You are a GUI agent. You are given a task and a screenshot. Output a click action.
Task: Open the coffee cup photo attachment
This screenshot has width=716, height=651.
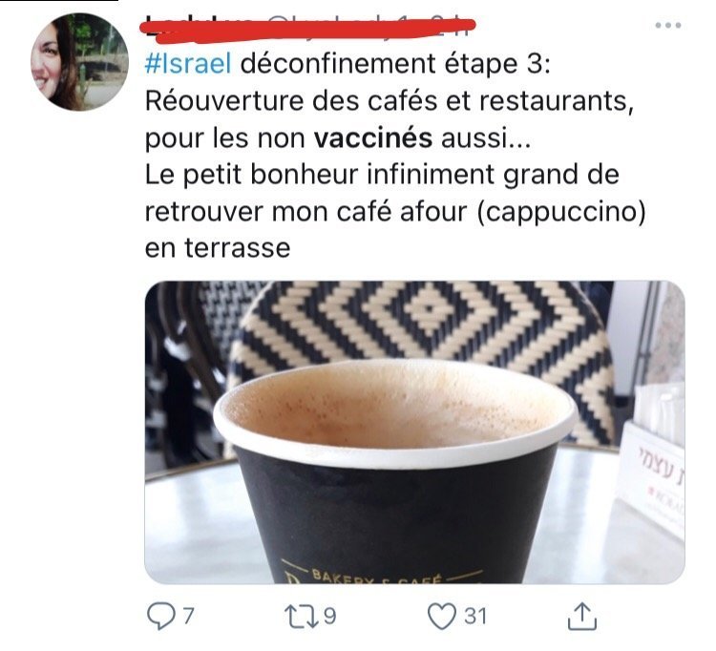(414, 432)
